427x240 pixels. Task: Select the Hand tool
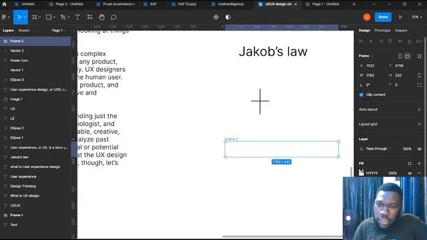point(101,17)
